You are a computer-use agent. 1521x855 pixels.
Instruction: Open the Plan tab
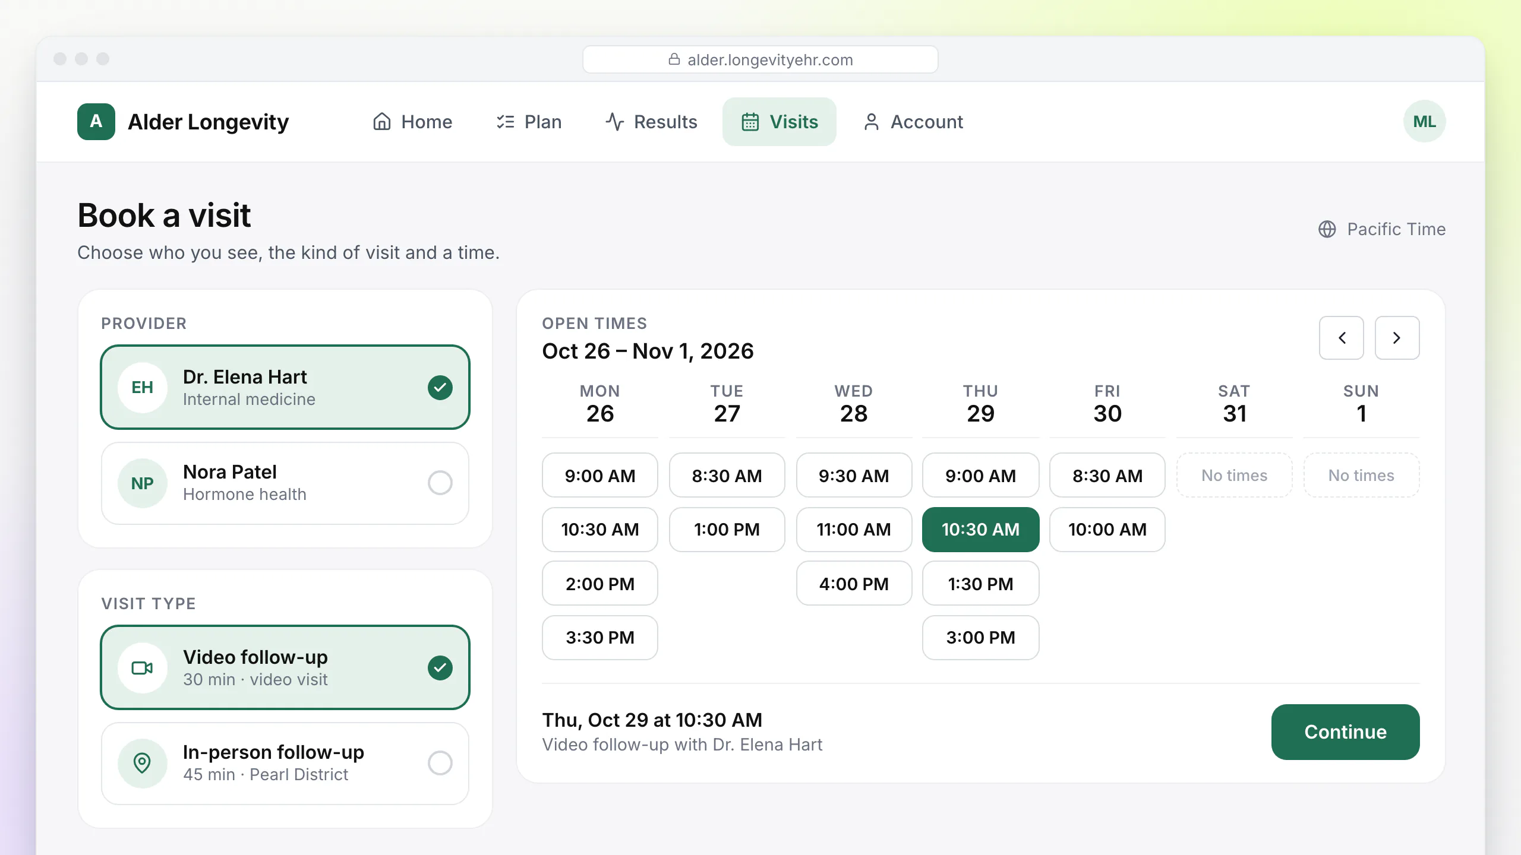529,122
